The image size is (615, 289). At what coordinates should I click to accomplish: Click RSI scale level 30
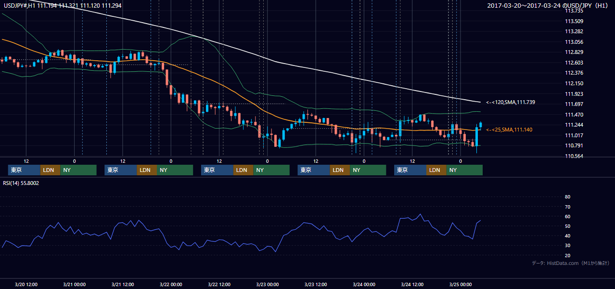567,246
